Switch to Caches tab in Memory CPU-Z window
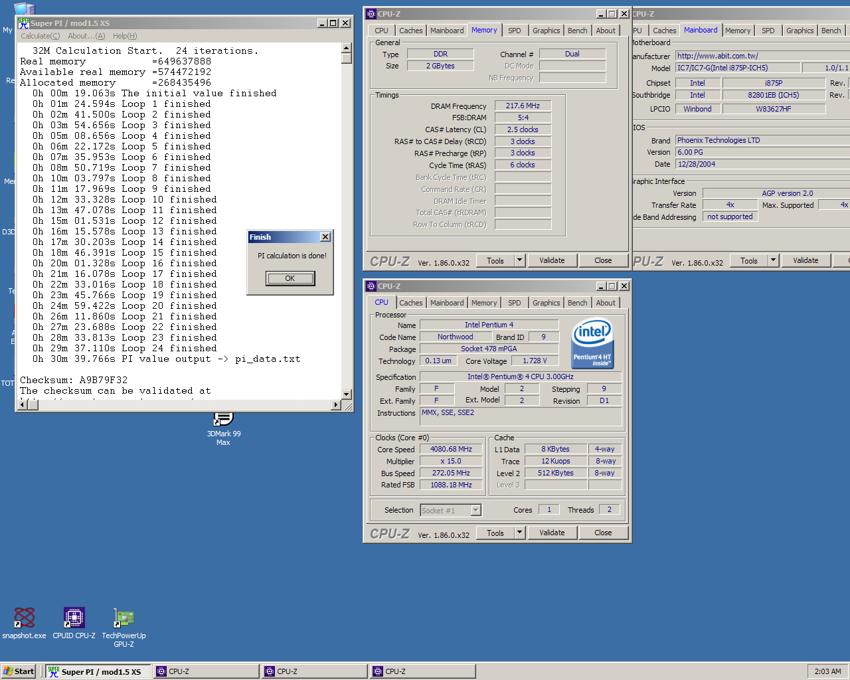The image size is (850, 680). [410, 31]
